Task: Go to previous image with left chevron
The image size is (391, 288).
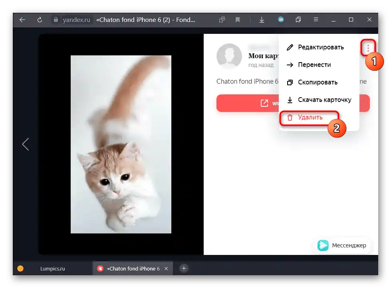Action: [x=26, y=144]
